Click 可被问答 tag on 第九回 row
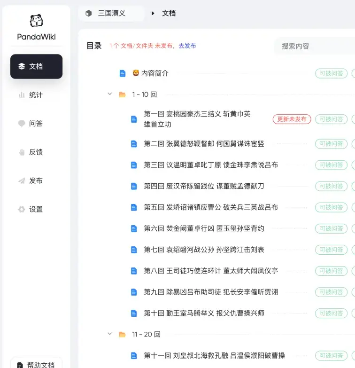 [331, 292]
